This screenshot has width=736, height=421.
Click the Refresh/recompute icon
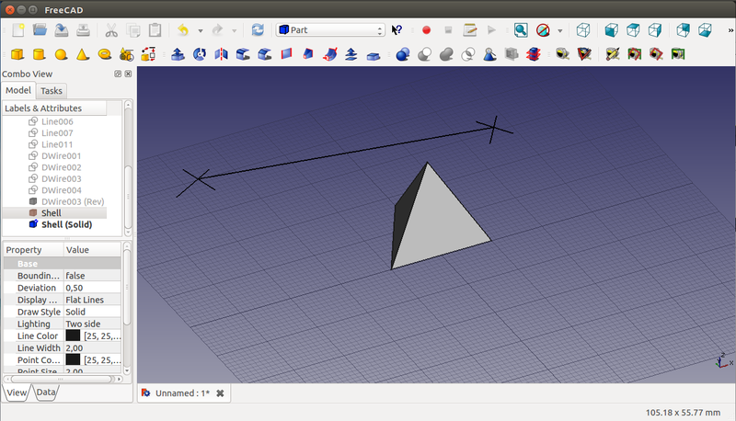(x=258, y=30)
